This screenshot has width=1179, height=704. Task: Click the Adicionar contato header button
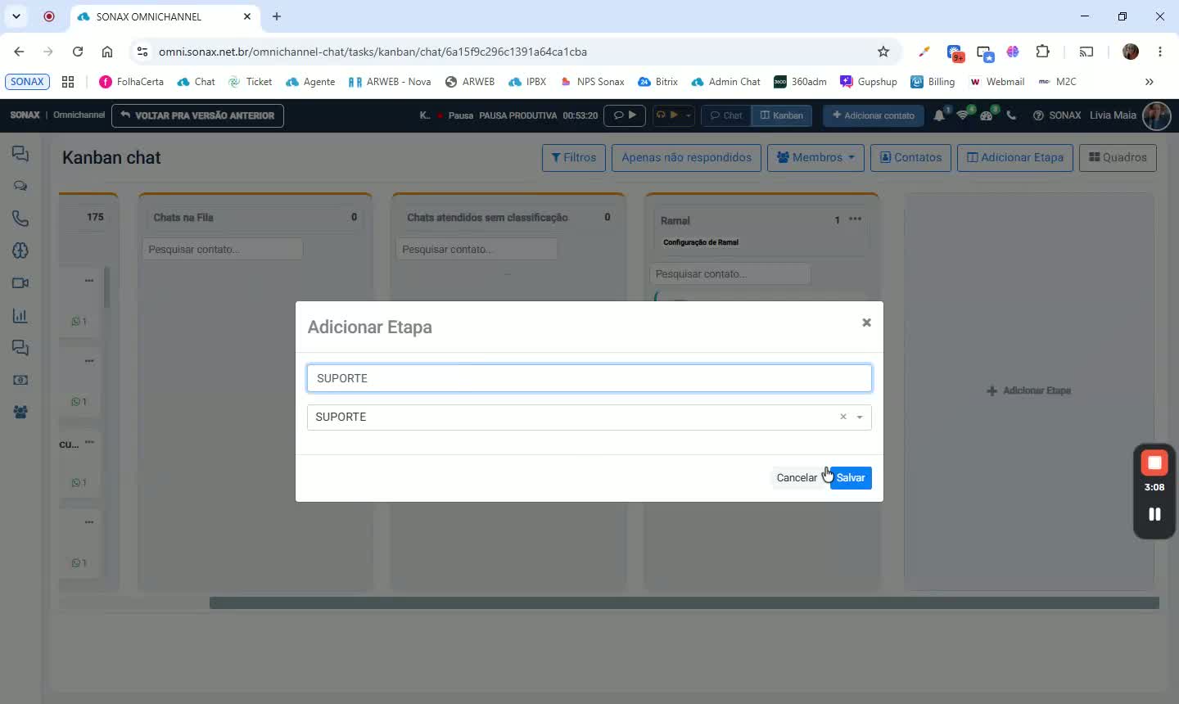(874, 115)
